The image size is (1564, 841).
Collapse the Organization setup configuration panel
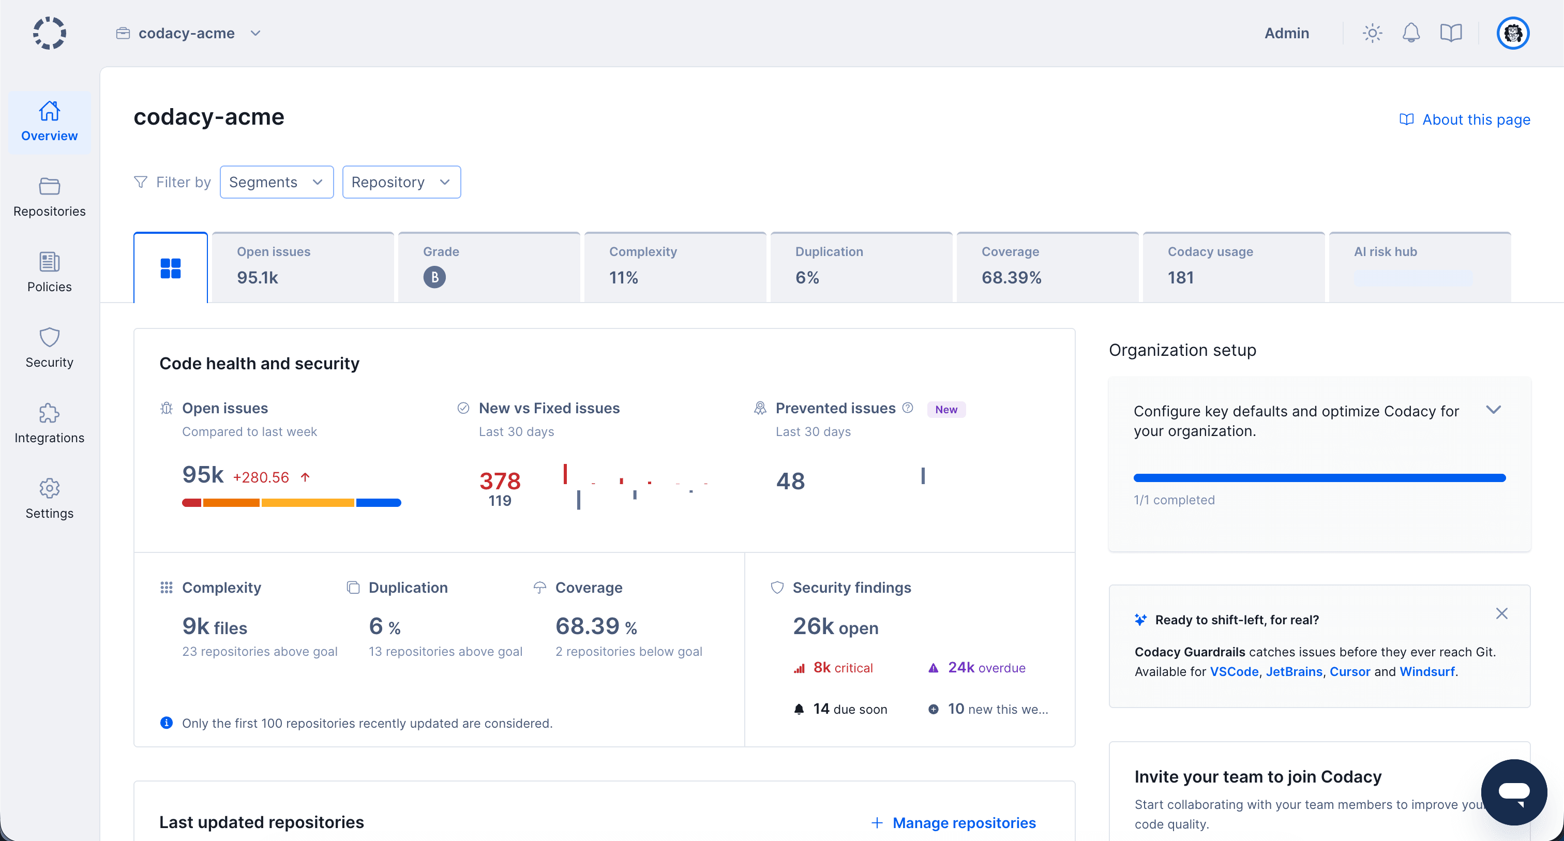coord(1494,411)
